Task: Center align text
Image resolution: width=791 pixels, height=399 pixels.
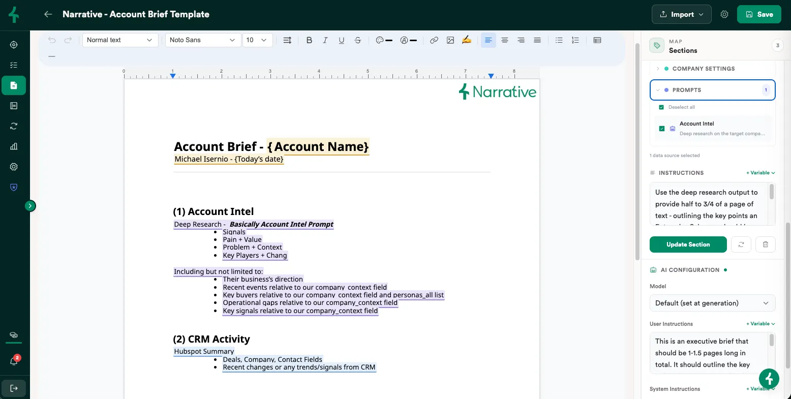Action: [x=505, y=40]
